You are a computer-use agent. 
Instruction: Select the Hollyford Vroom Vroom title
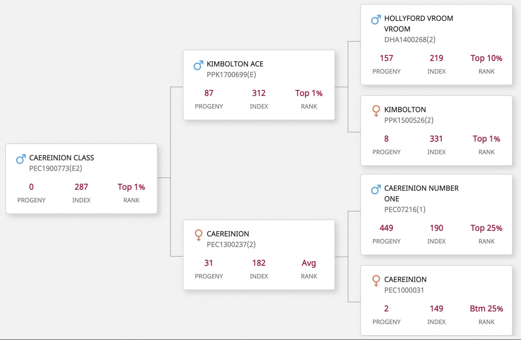419,24
